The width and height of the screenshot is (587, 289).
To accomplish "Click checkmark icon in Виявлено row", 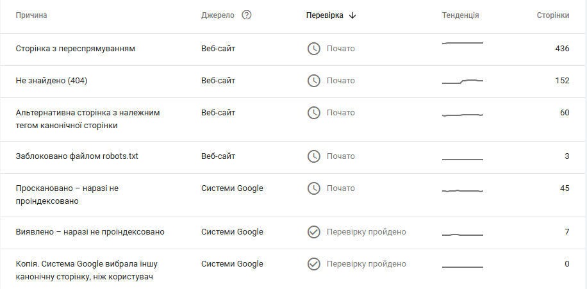I will pyautogui.click(x=313, y=232).
